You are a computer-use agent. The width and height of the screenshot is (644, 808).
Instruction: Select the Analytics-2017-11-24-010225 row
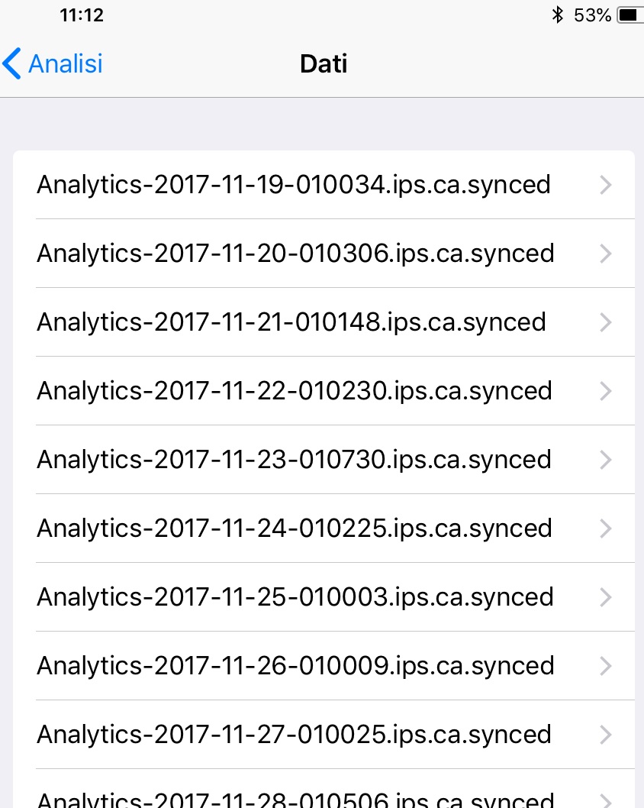[295, 528]
